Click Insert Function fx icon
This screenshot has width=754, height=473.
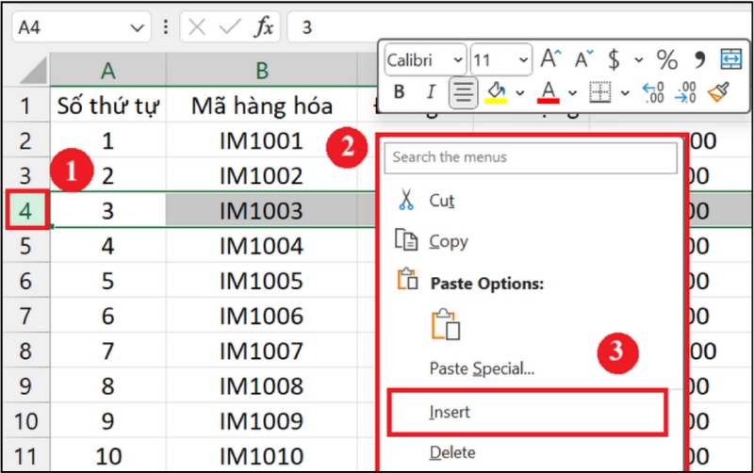(x=264, y=27)
